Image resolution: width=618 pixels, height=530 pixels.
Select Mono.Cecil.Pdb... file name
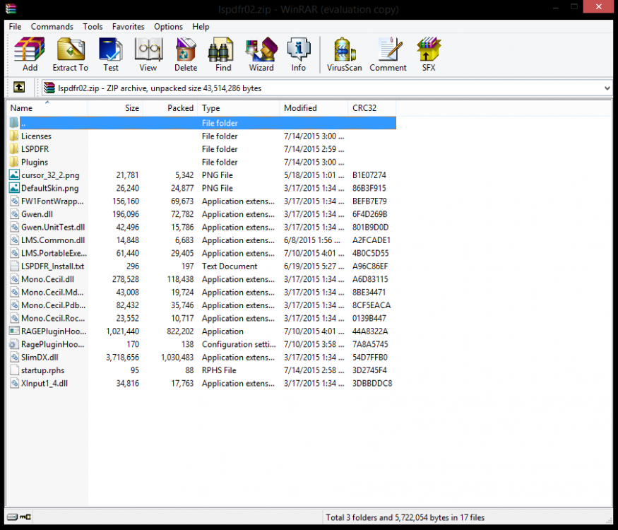[53, 305]
